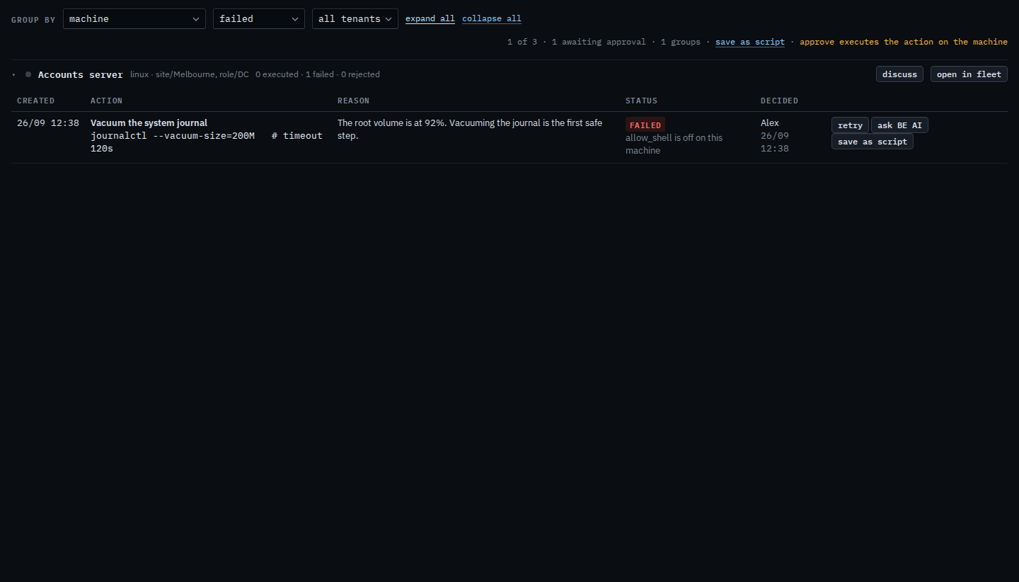Click the DECIDED column header
Image resolution: width=1019 pixels, height=582 pixels.
[780, 101]
